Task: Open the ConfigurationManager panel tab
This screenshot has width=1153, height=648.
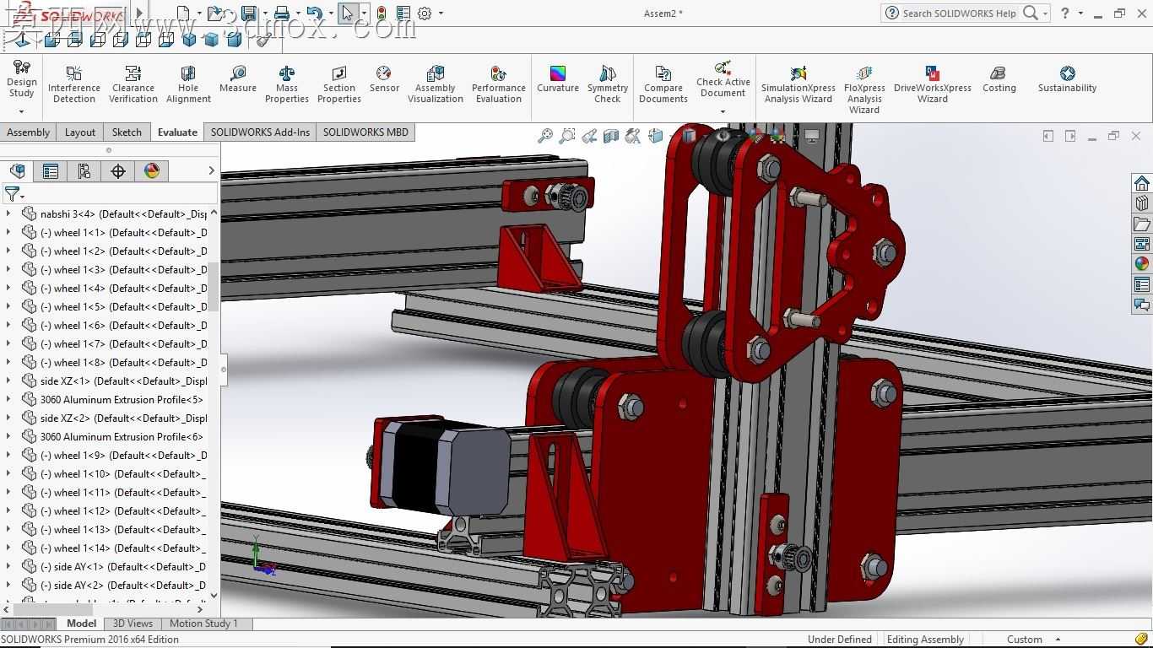Action: pyautogui.click(x=84, y=171)
